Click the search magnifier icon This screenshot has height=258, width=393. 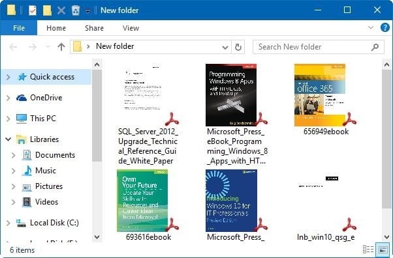pyautogui.click(x=375, y=47)
